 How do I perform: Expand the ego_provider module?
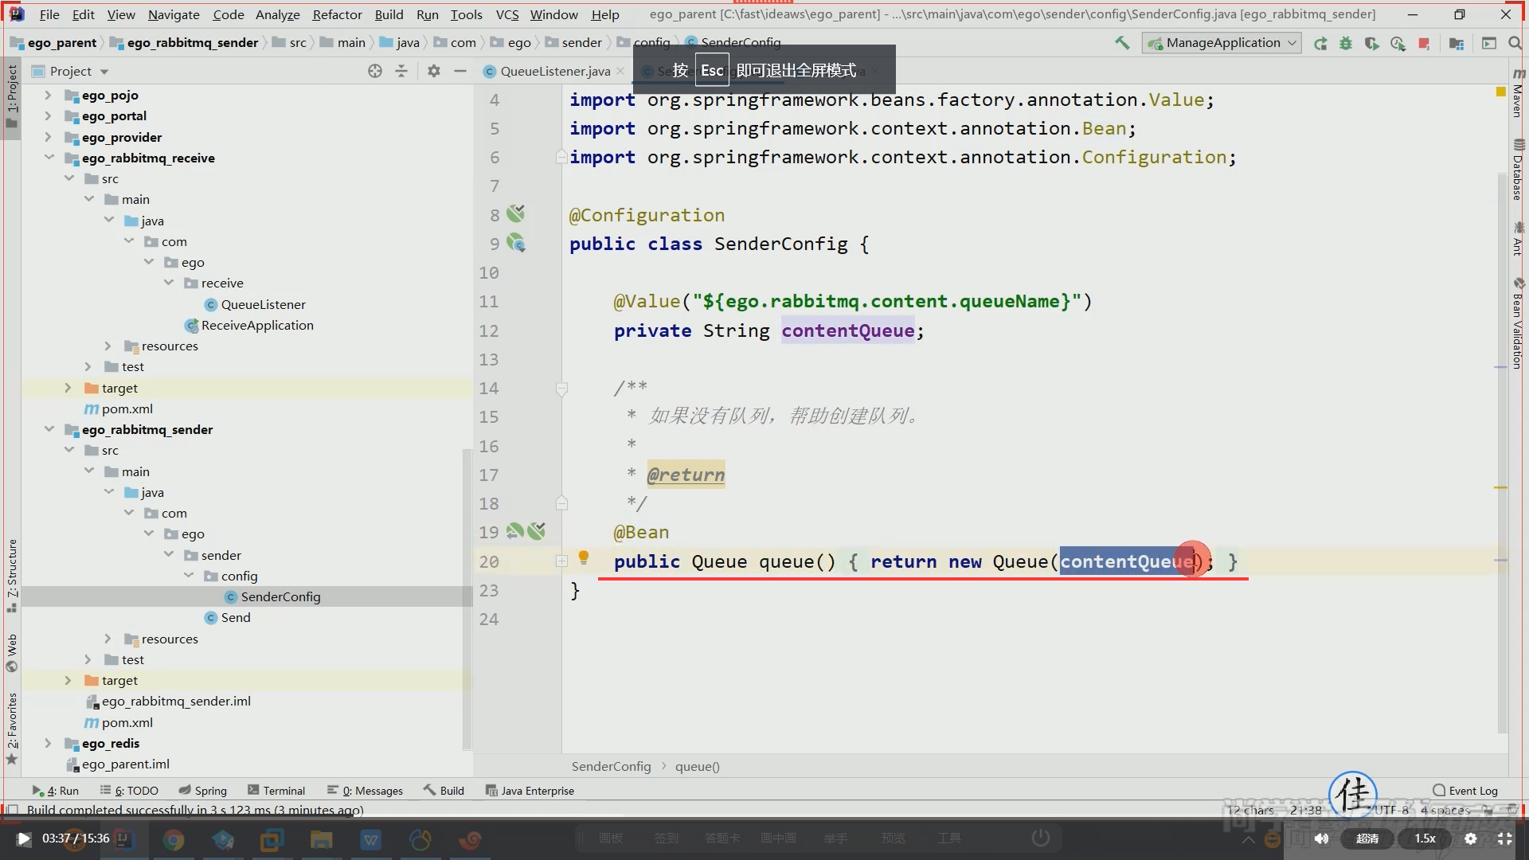coord(48,137)
